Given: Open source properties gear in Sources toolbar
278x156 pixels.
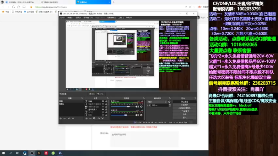Looking at the screenshot, I should coord(94,118).
